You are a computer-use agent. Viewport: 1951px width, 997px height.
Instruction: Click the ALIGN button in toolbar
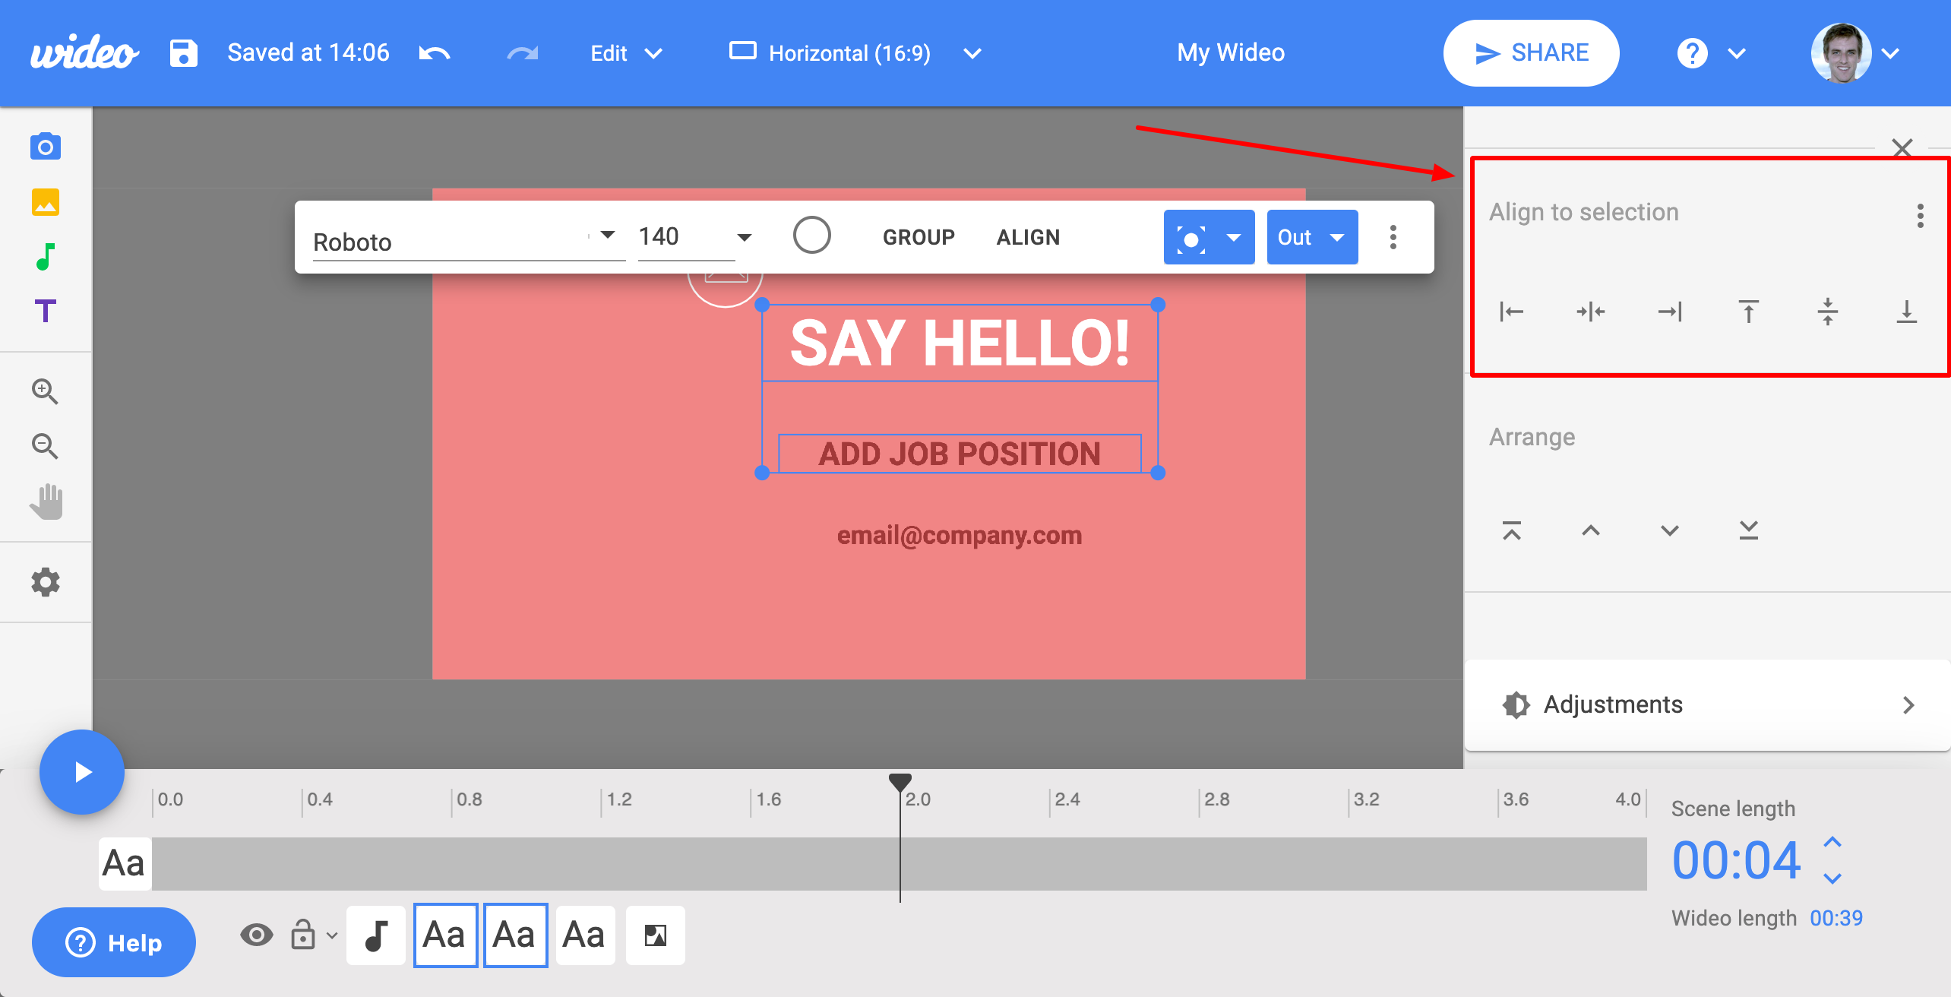coord(1028,238)
